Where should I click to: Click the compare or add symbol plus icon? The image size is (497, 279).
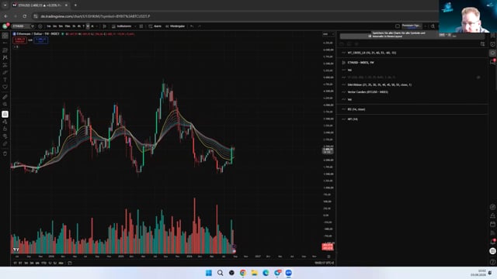click(40, 26)
